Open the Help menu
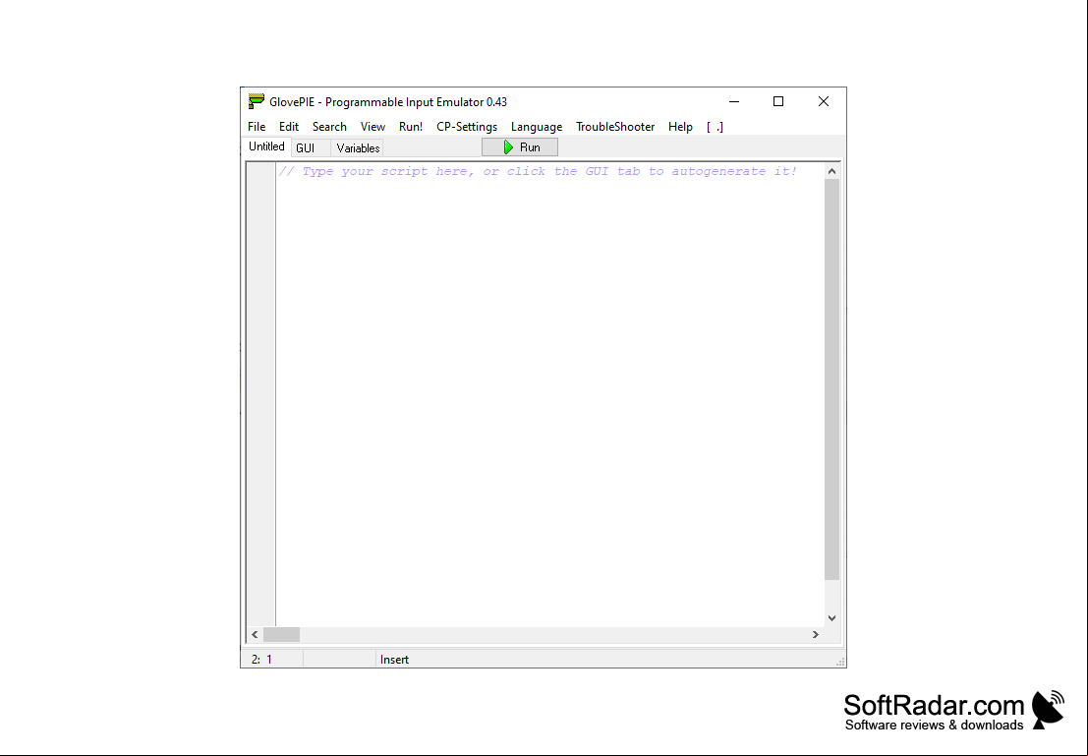The height and width of the screenshot is (756, 1088). 680,127
